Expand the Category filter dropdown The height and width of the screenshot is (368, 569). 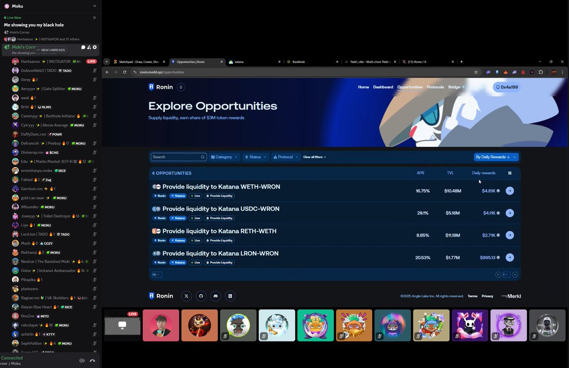click(x=224, y=157)
